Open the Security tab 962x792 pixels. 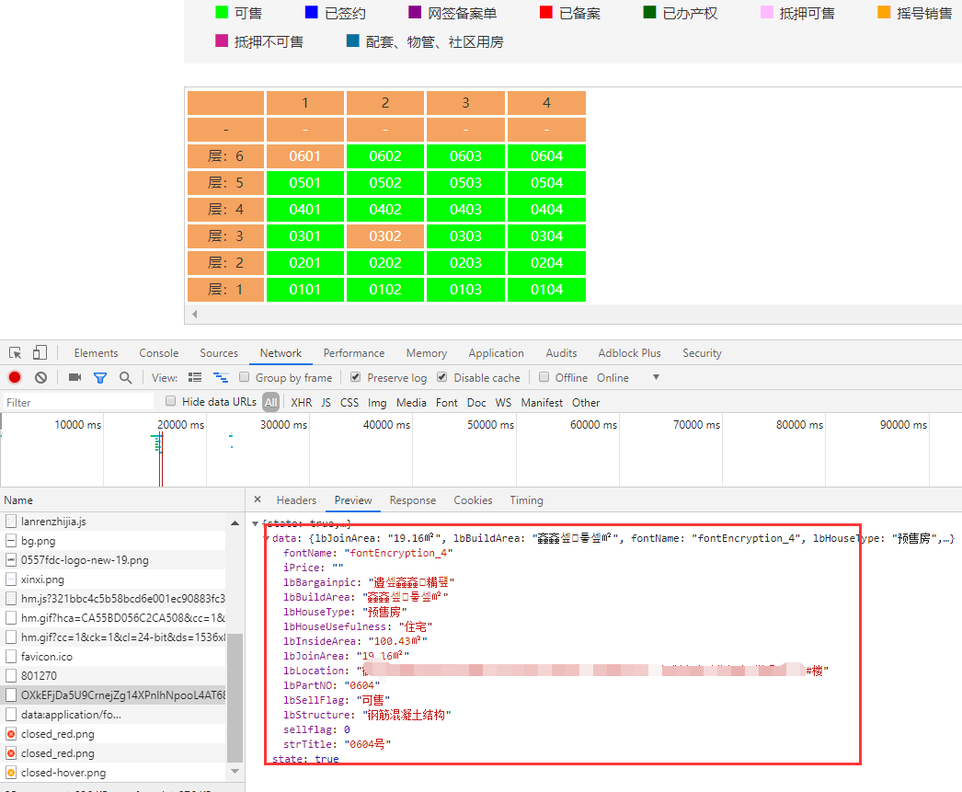point(702,352)
